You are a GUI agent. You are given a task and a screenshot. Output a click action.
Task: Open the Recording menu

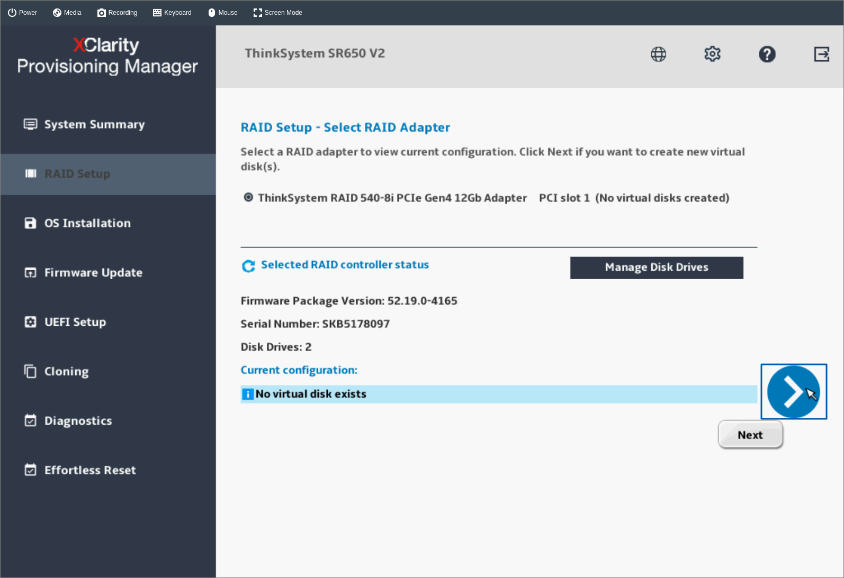[117, 13]
